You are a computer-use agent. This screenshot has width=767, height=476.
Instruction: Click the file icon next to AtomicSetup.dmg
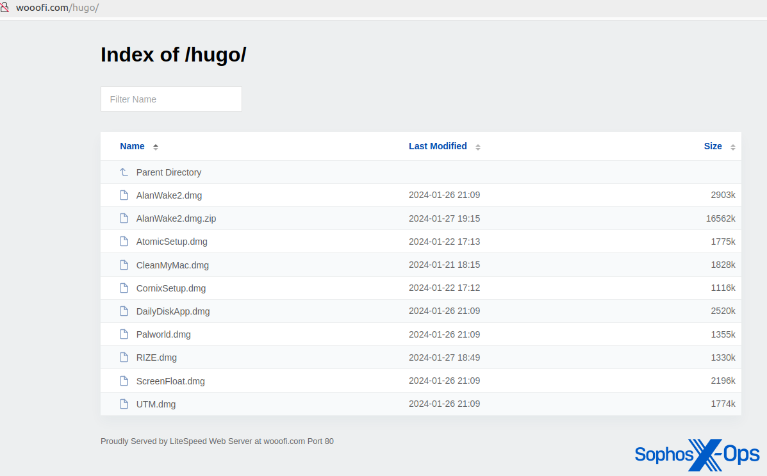coord(124,242)
